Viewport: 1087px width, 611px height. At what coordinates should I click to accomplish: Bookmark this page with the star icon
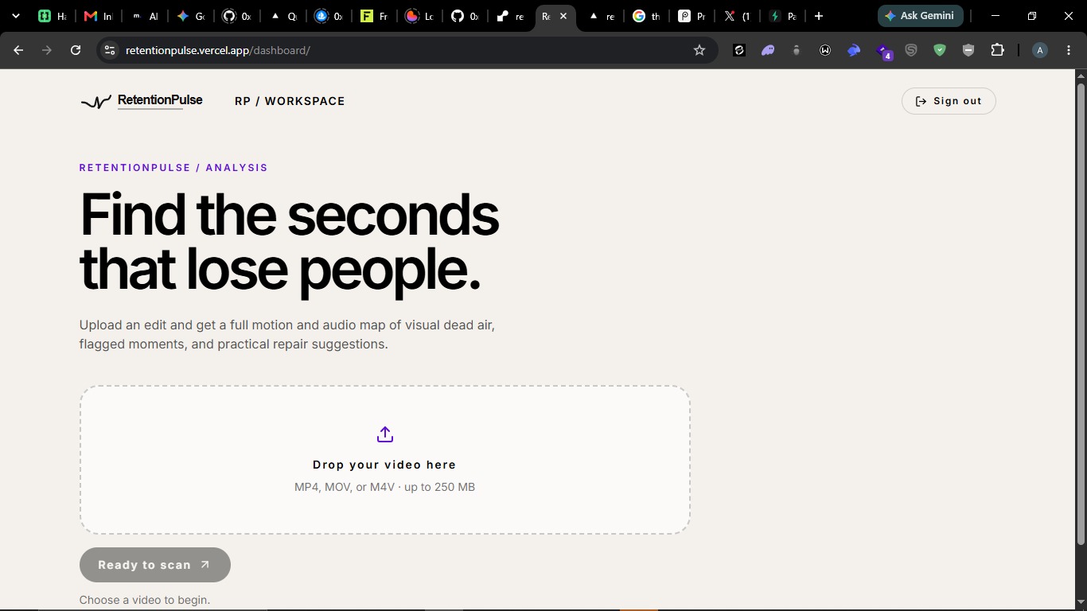tap(699, 50)
